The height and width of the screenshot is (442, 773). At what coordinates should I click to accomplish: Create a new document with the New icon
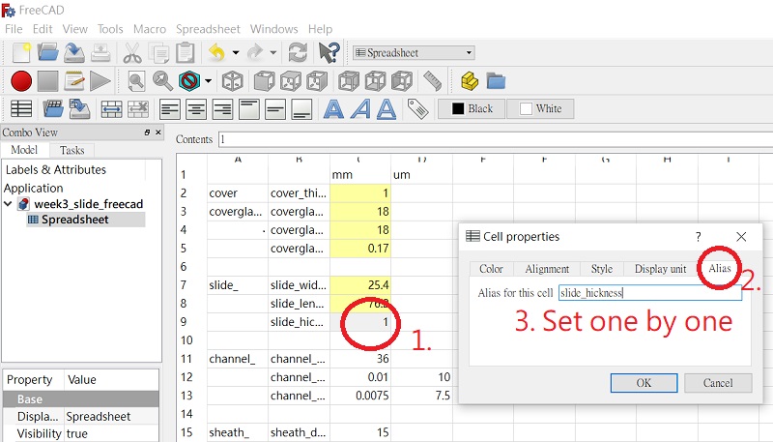(x=21, y=52)
